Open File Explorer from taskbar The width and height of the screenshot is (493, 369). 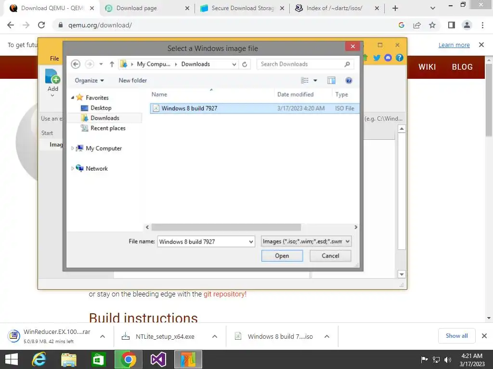69,359
